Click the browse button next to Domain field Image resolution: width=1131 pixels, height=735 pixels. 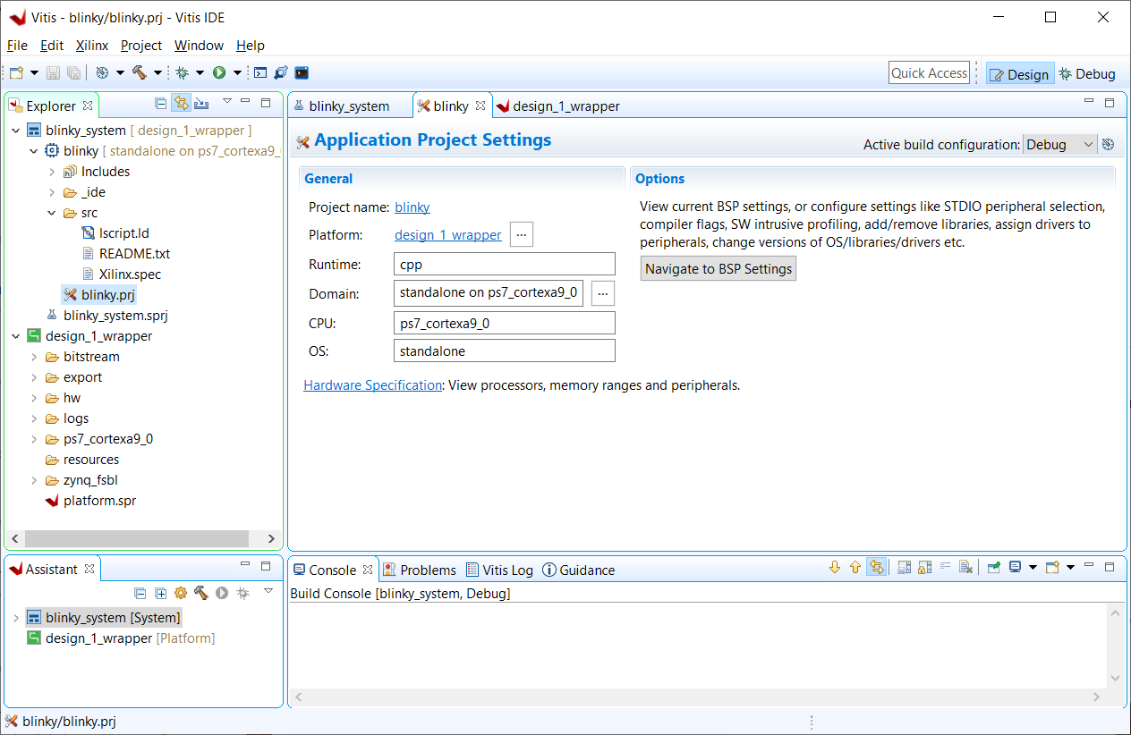pos(602,293)
